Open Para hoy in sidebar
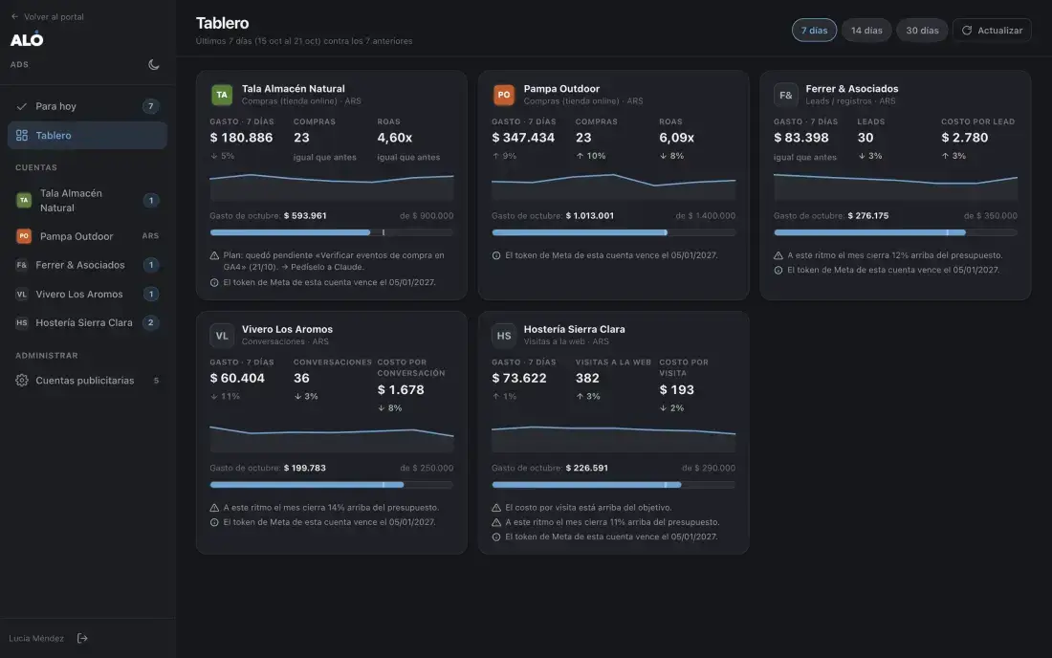 (87, 106)
